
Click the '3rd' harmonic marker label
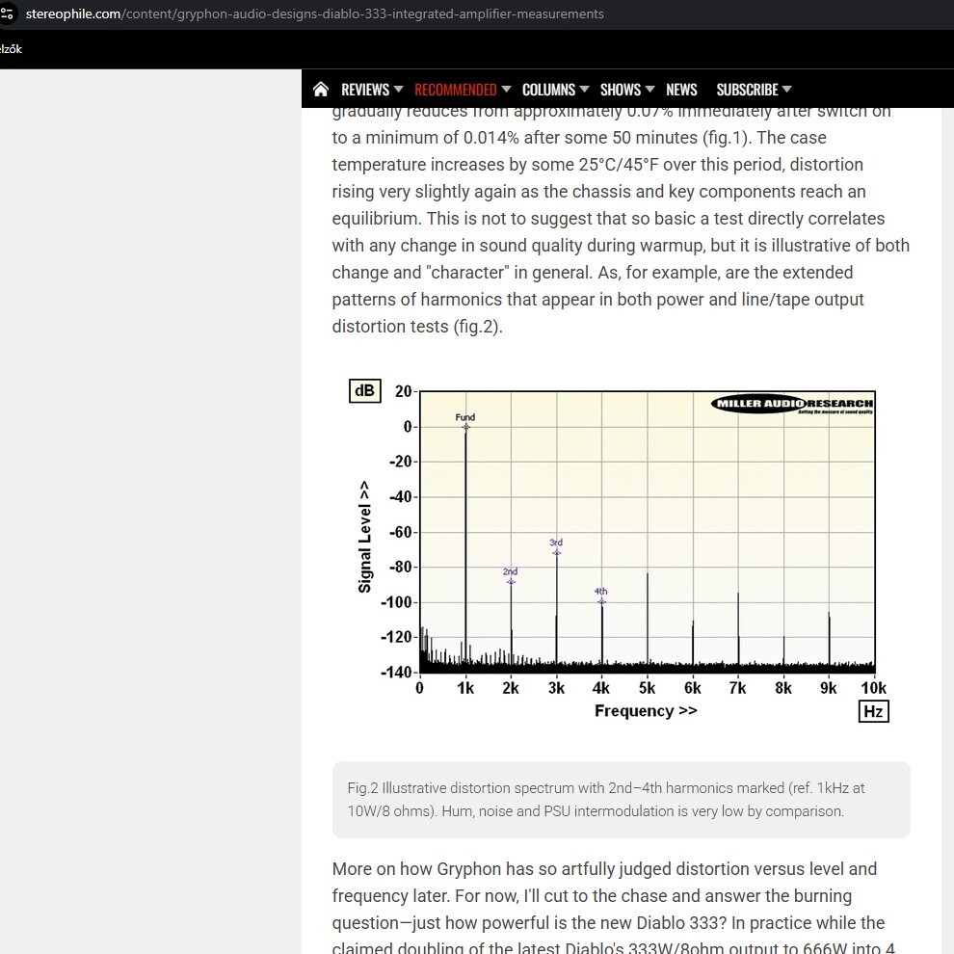coord(556,543)
